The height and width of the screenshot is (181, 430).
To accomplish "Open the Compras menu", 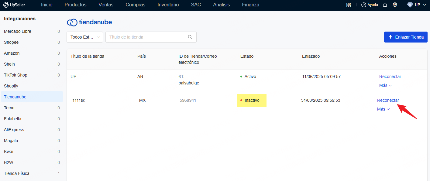I will [x=136, y=5].
